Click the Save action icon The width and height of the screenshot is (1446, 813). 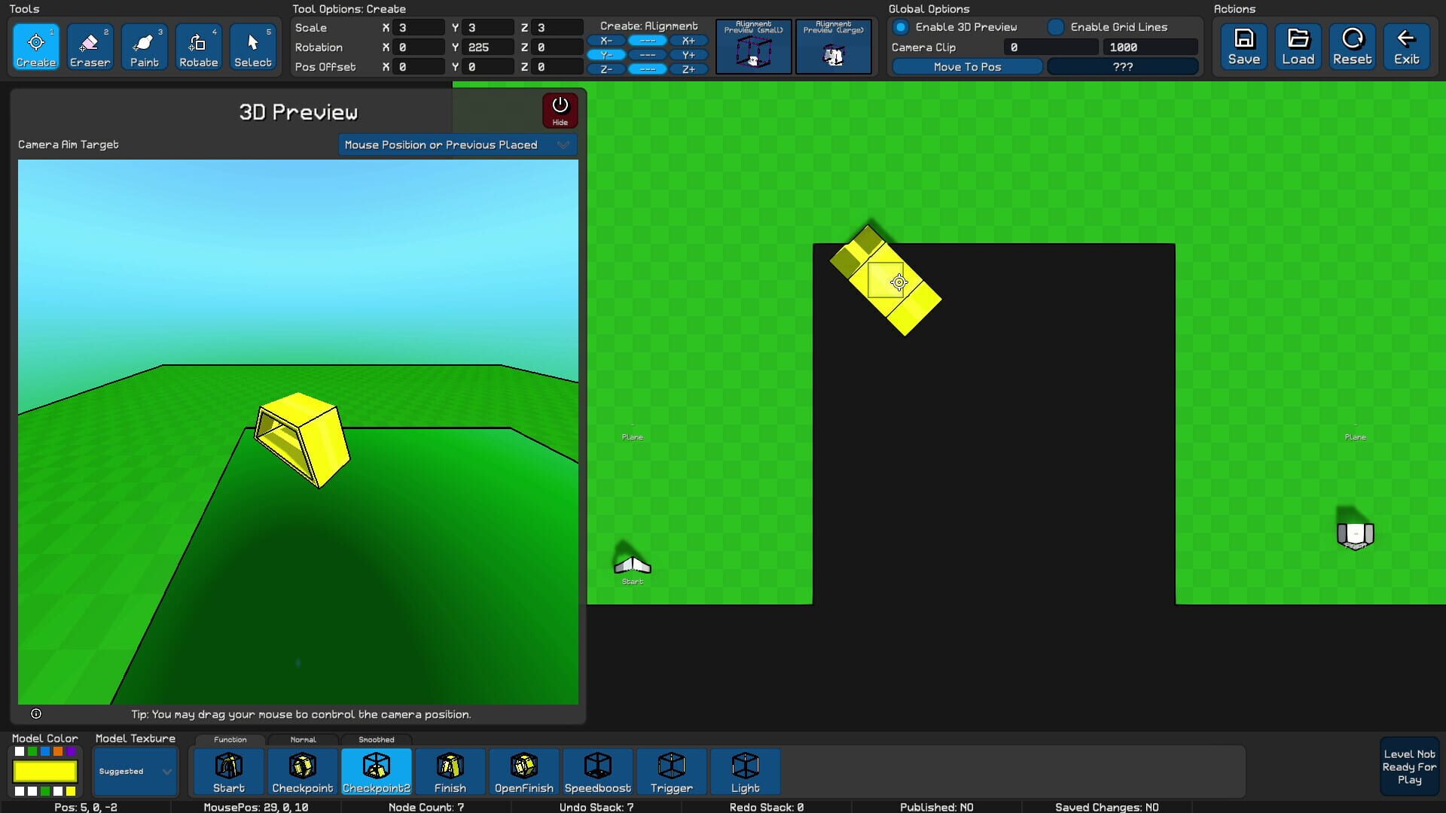click(1243, 47)
